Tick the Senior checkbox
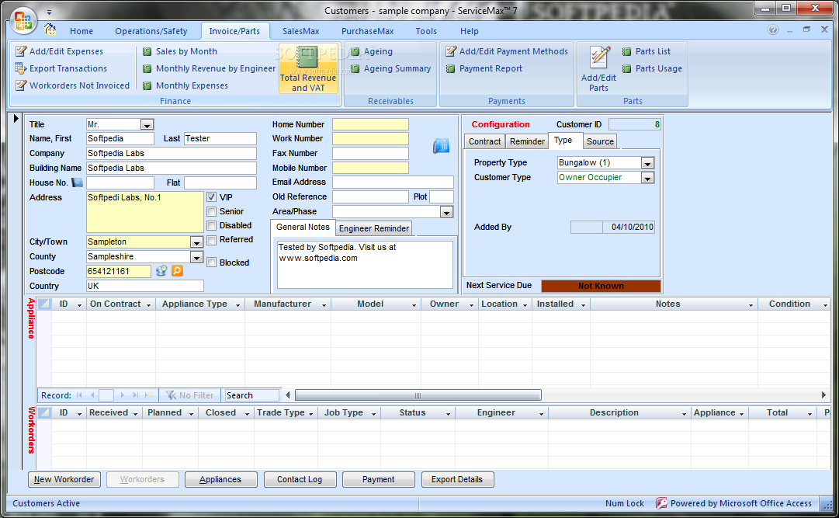This screenshot has width=839, height=518. click(x=212, y=211)
